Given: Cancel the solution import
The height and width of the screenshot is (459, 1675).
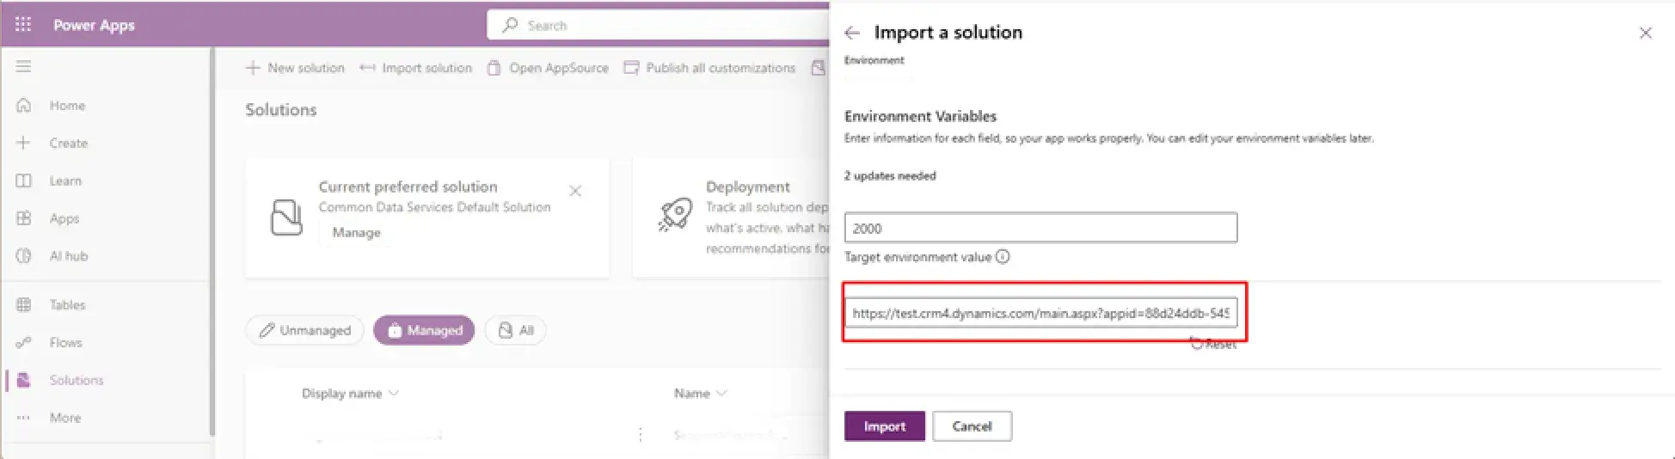Looking at the screenshot, I should (972, 426).
